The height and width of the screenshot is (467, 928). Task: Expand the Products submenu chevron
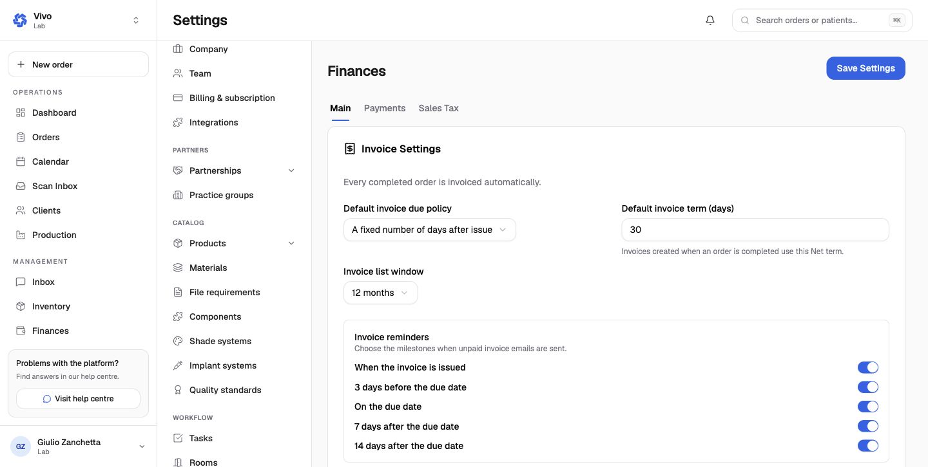[291, 243]
